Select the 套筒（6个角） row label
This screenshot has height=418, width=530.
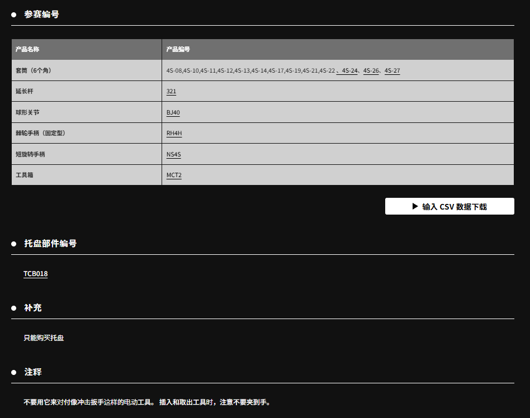coord(34,70)
